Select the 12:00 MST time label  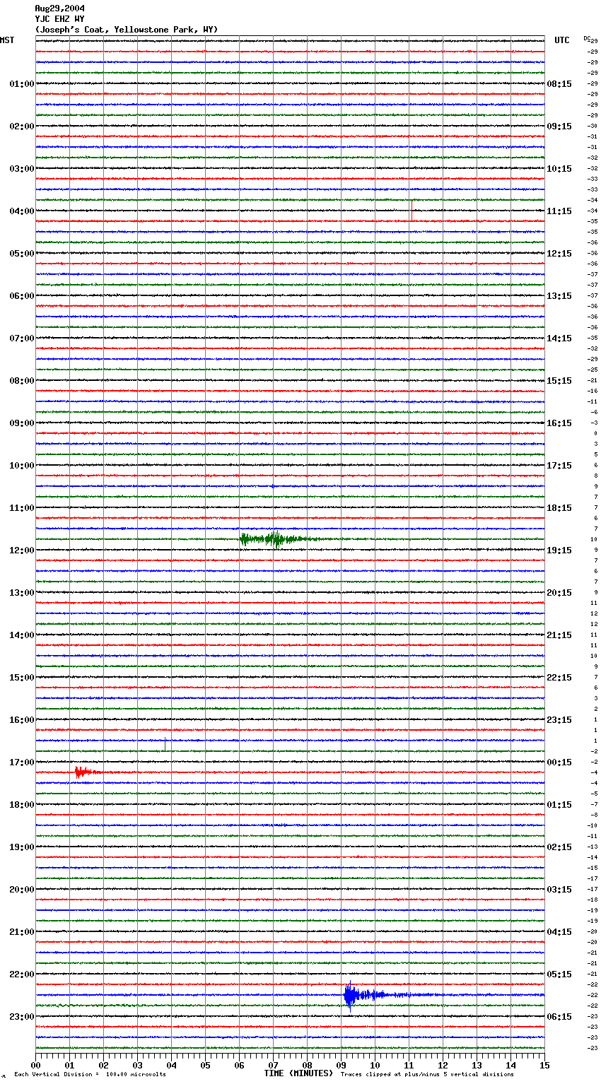22,550
